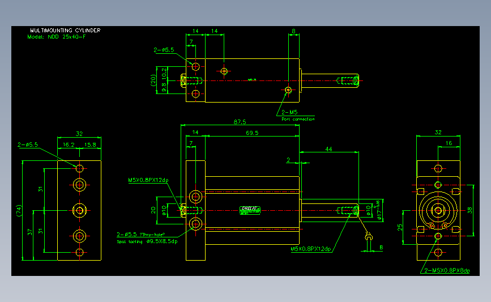Click the MULTIMOUNTING CYLINDER title text
Viewport: 491px width, 302px height.
(x=65, y=31)
